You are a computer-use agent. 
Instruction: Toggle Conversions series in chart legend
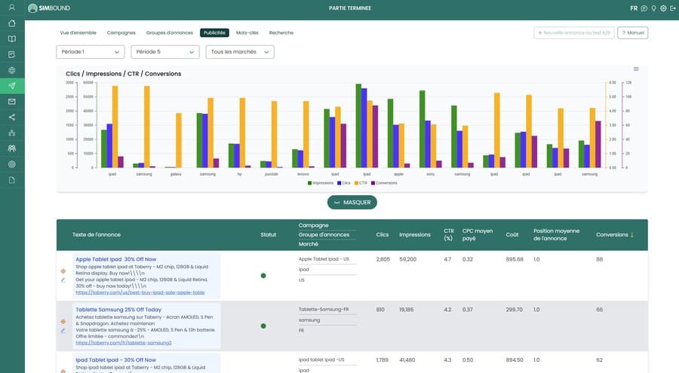(384, 183)
